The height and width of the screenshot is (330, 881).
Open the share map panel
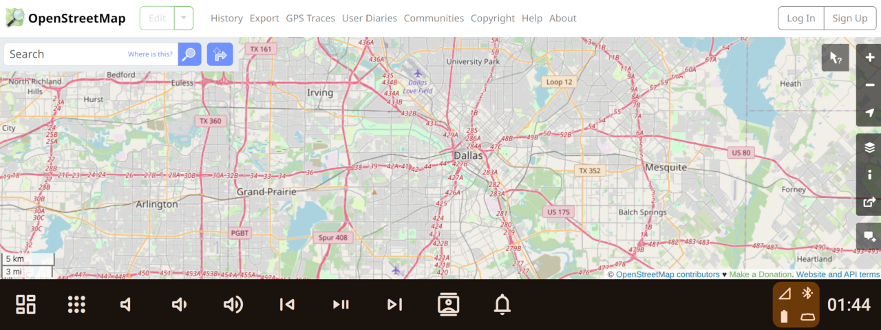pos(869,202)
